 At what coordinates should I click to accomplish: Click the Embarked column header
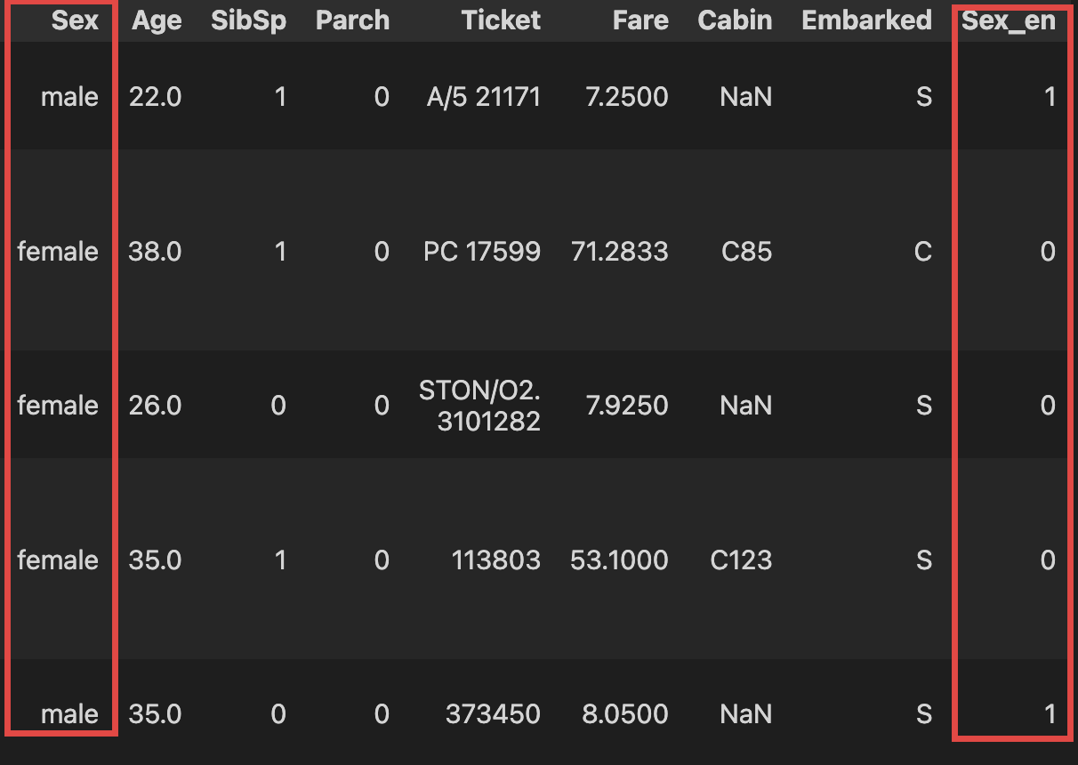tap(866, 20)
